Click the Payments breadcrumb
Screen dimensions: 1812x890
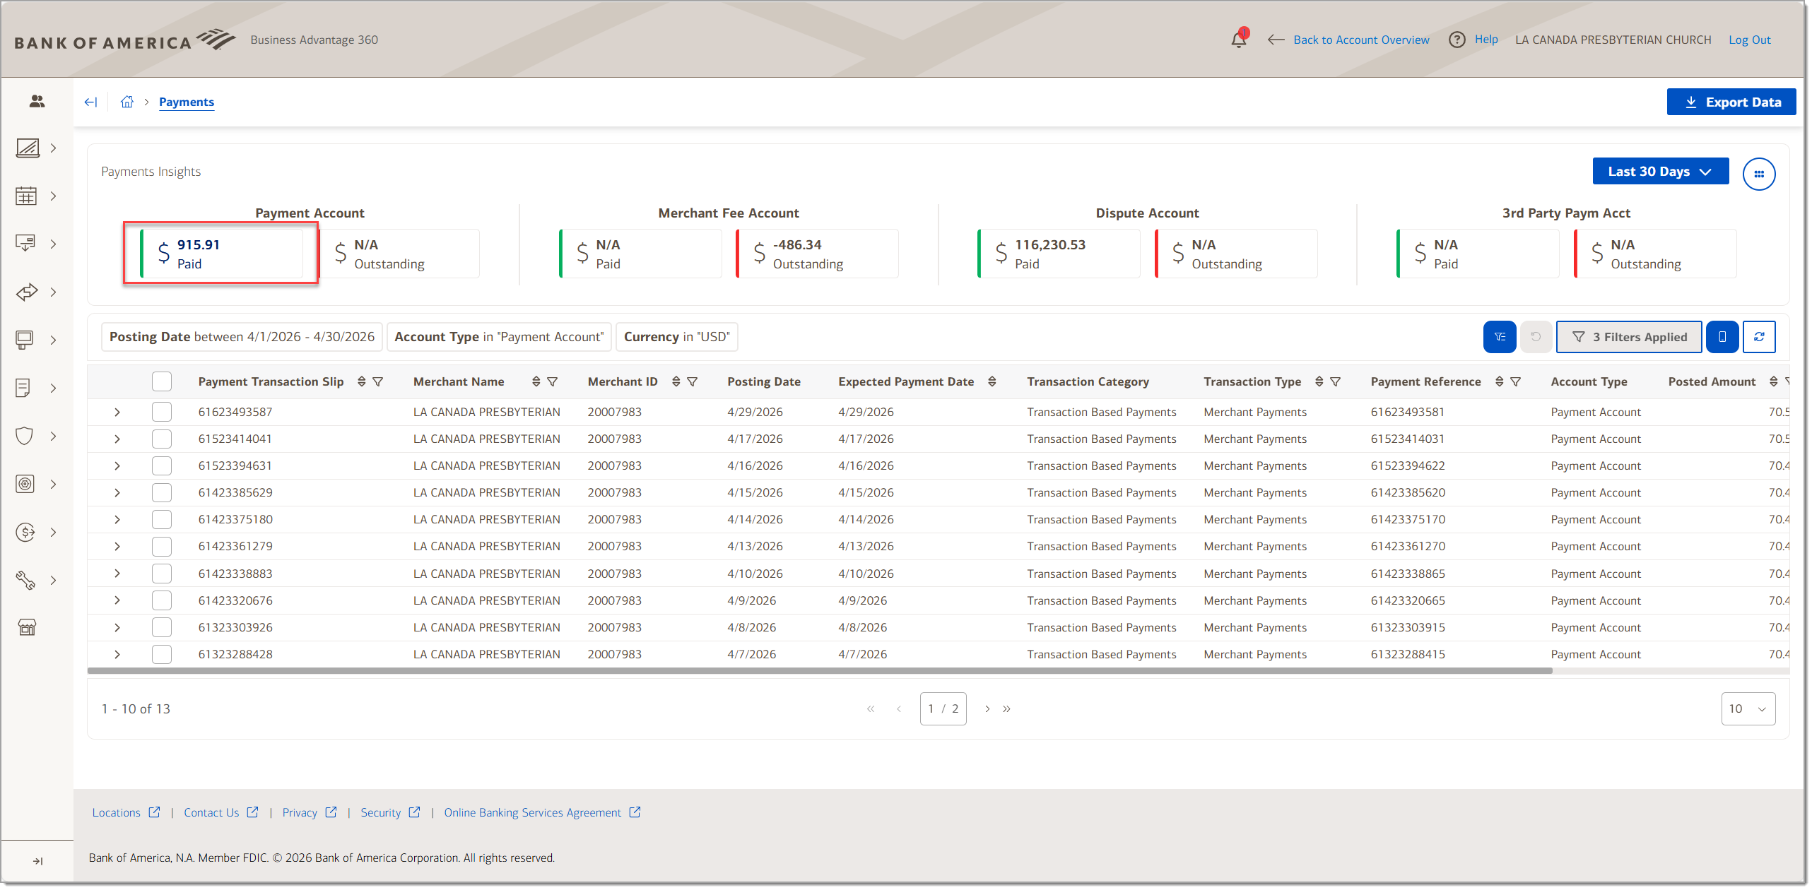tap(187, 102)
